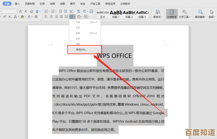Clear formatting with the eraser icon
This screenshot has height=139, width=217.
point(31,11)
